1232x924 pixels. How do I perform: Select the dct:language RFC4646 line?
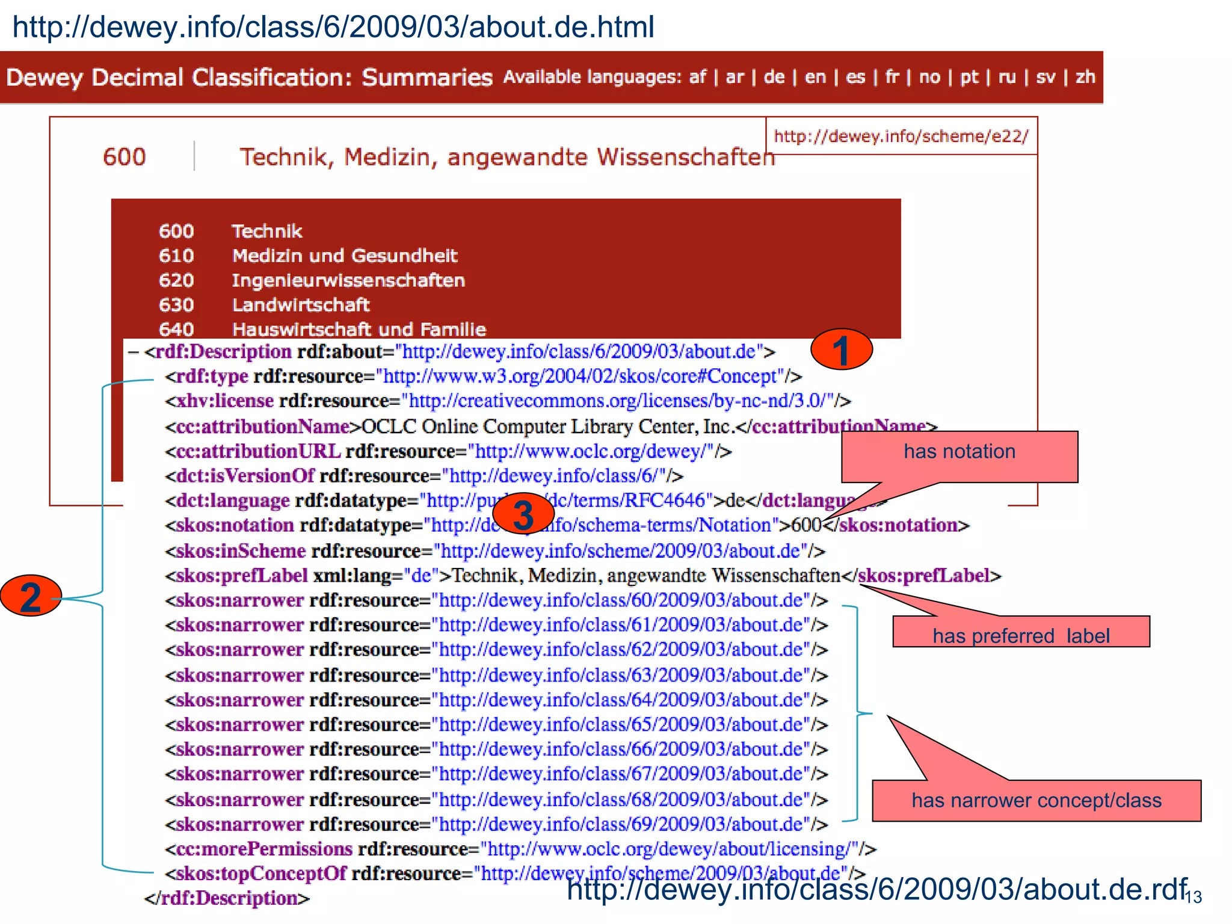[x=526, y=501]
